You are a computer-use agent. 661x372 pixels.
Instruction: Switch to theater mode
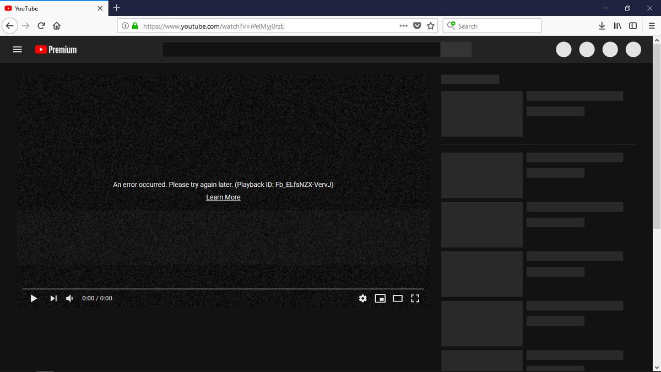(398, 298)
